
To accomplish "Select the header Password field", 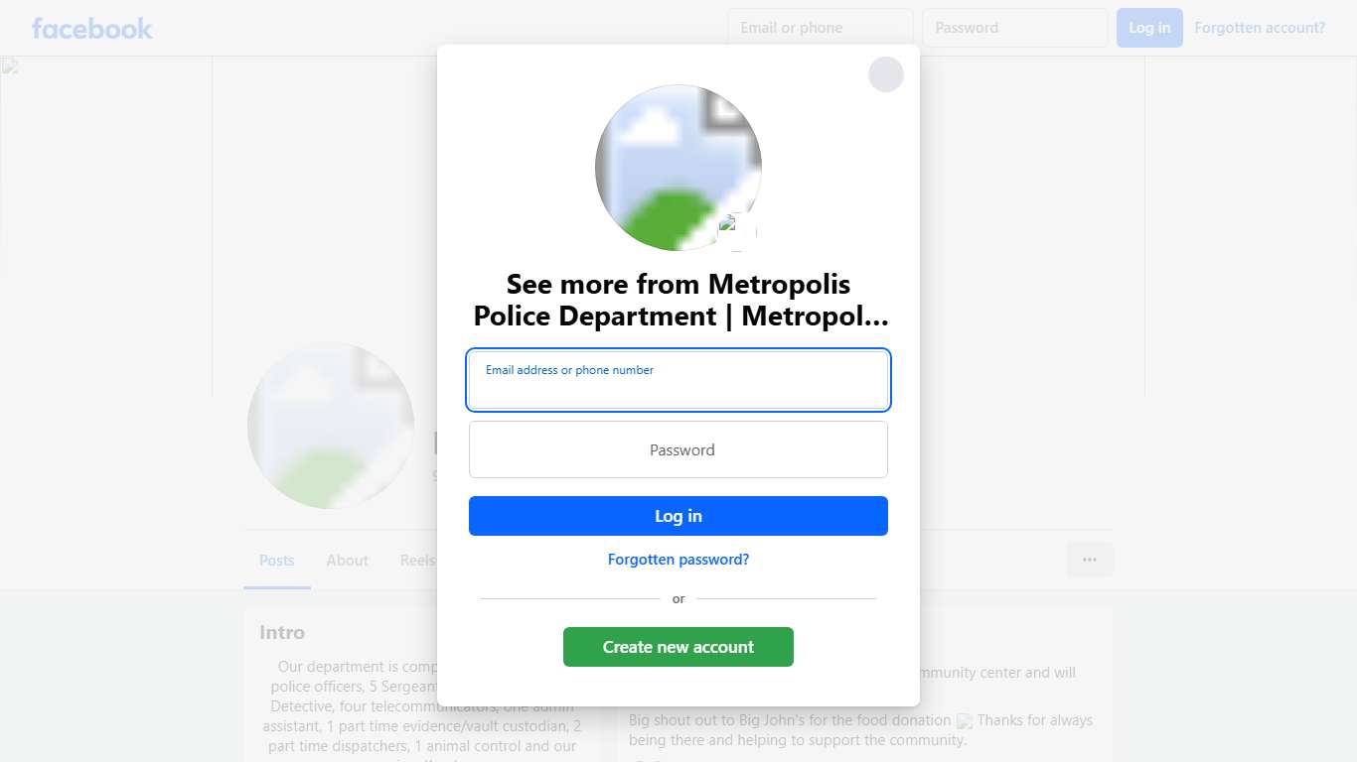I will pos(1014,28).
